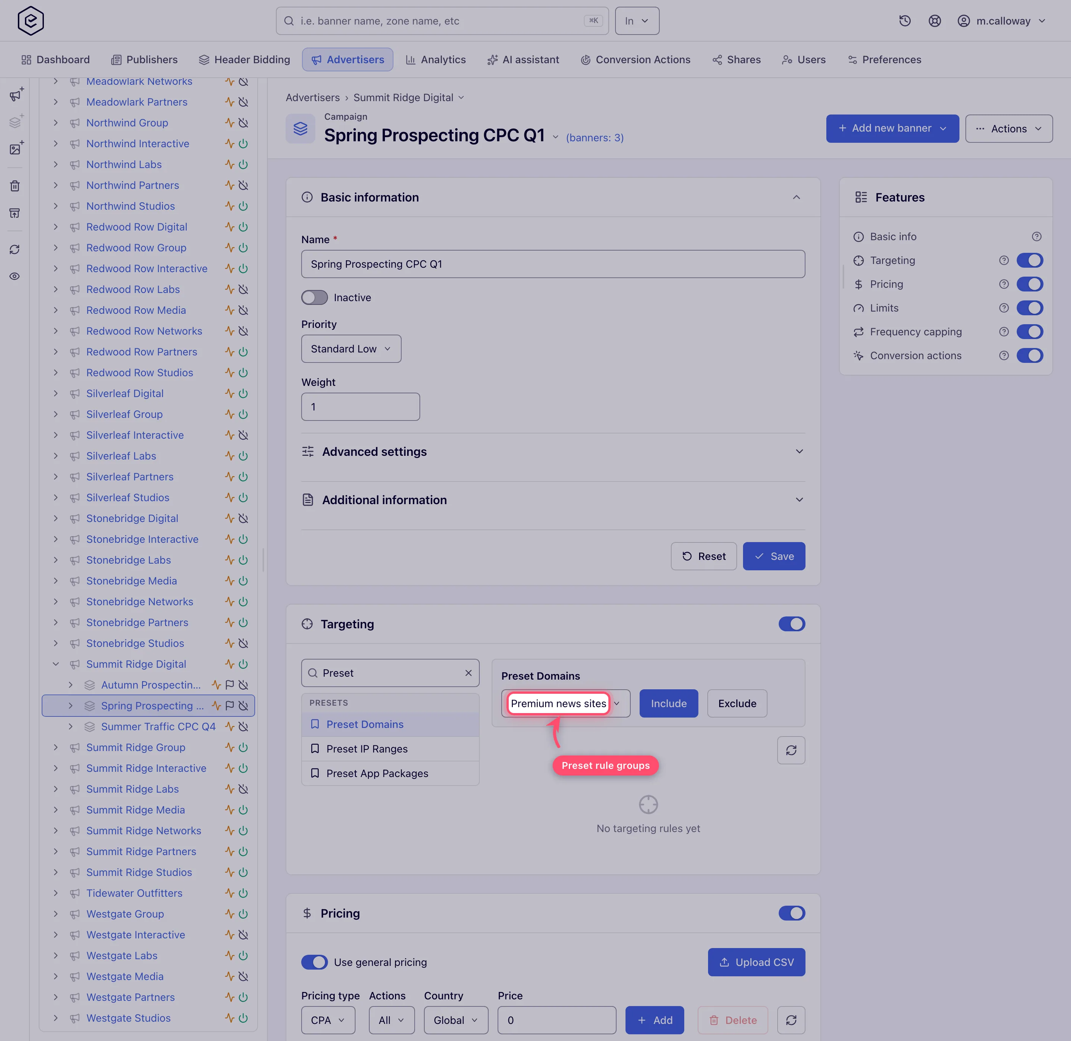Click the app logo at top left
Screen dimensions: 1071x1041
tap(30, 21)
